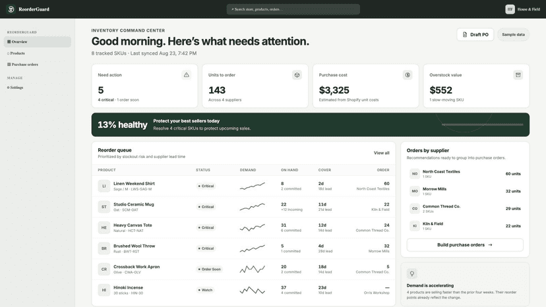Click the Order Soon status badge

pyautogui.click(x=209, y=269)
